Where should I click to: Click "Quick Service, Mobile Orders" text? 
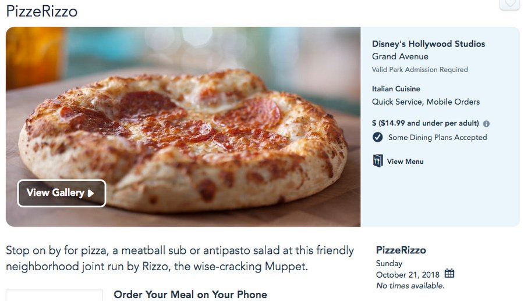tap(426, 102)
